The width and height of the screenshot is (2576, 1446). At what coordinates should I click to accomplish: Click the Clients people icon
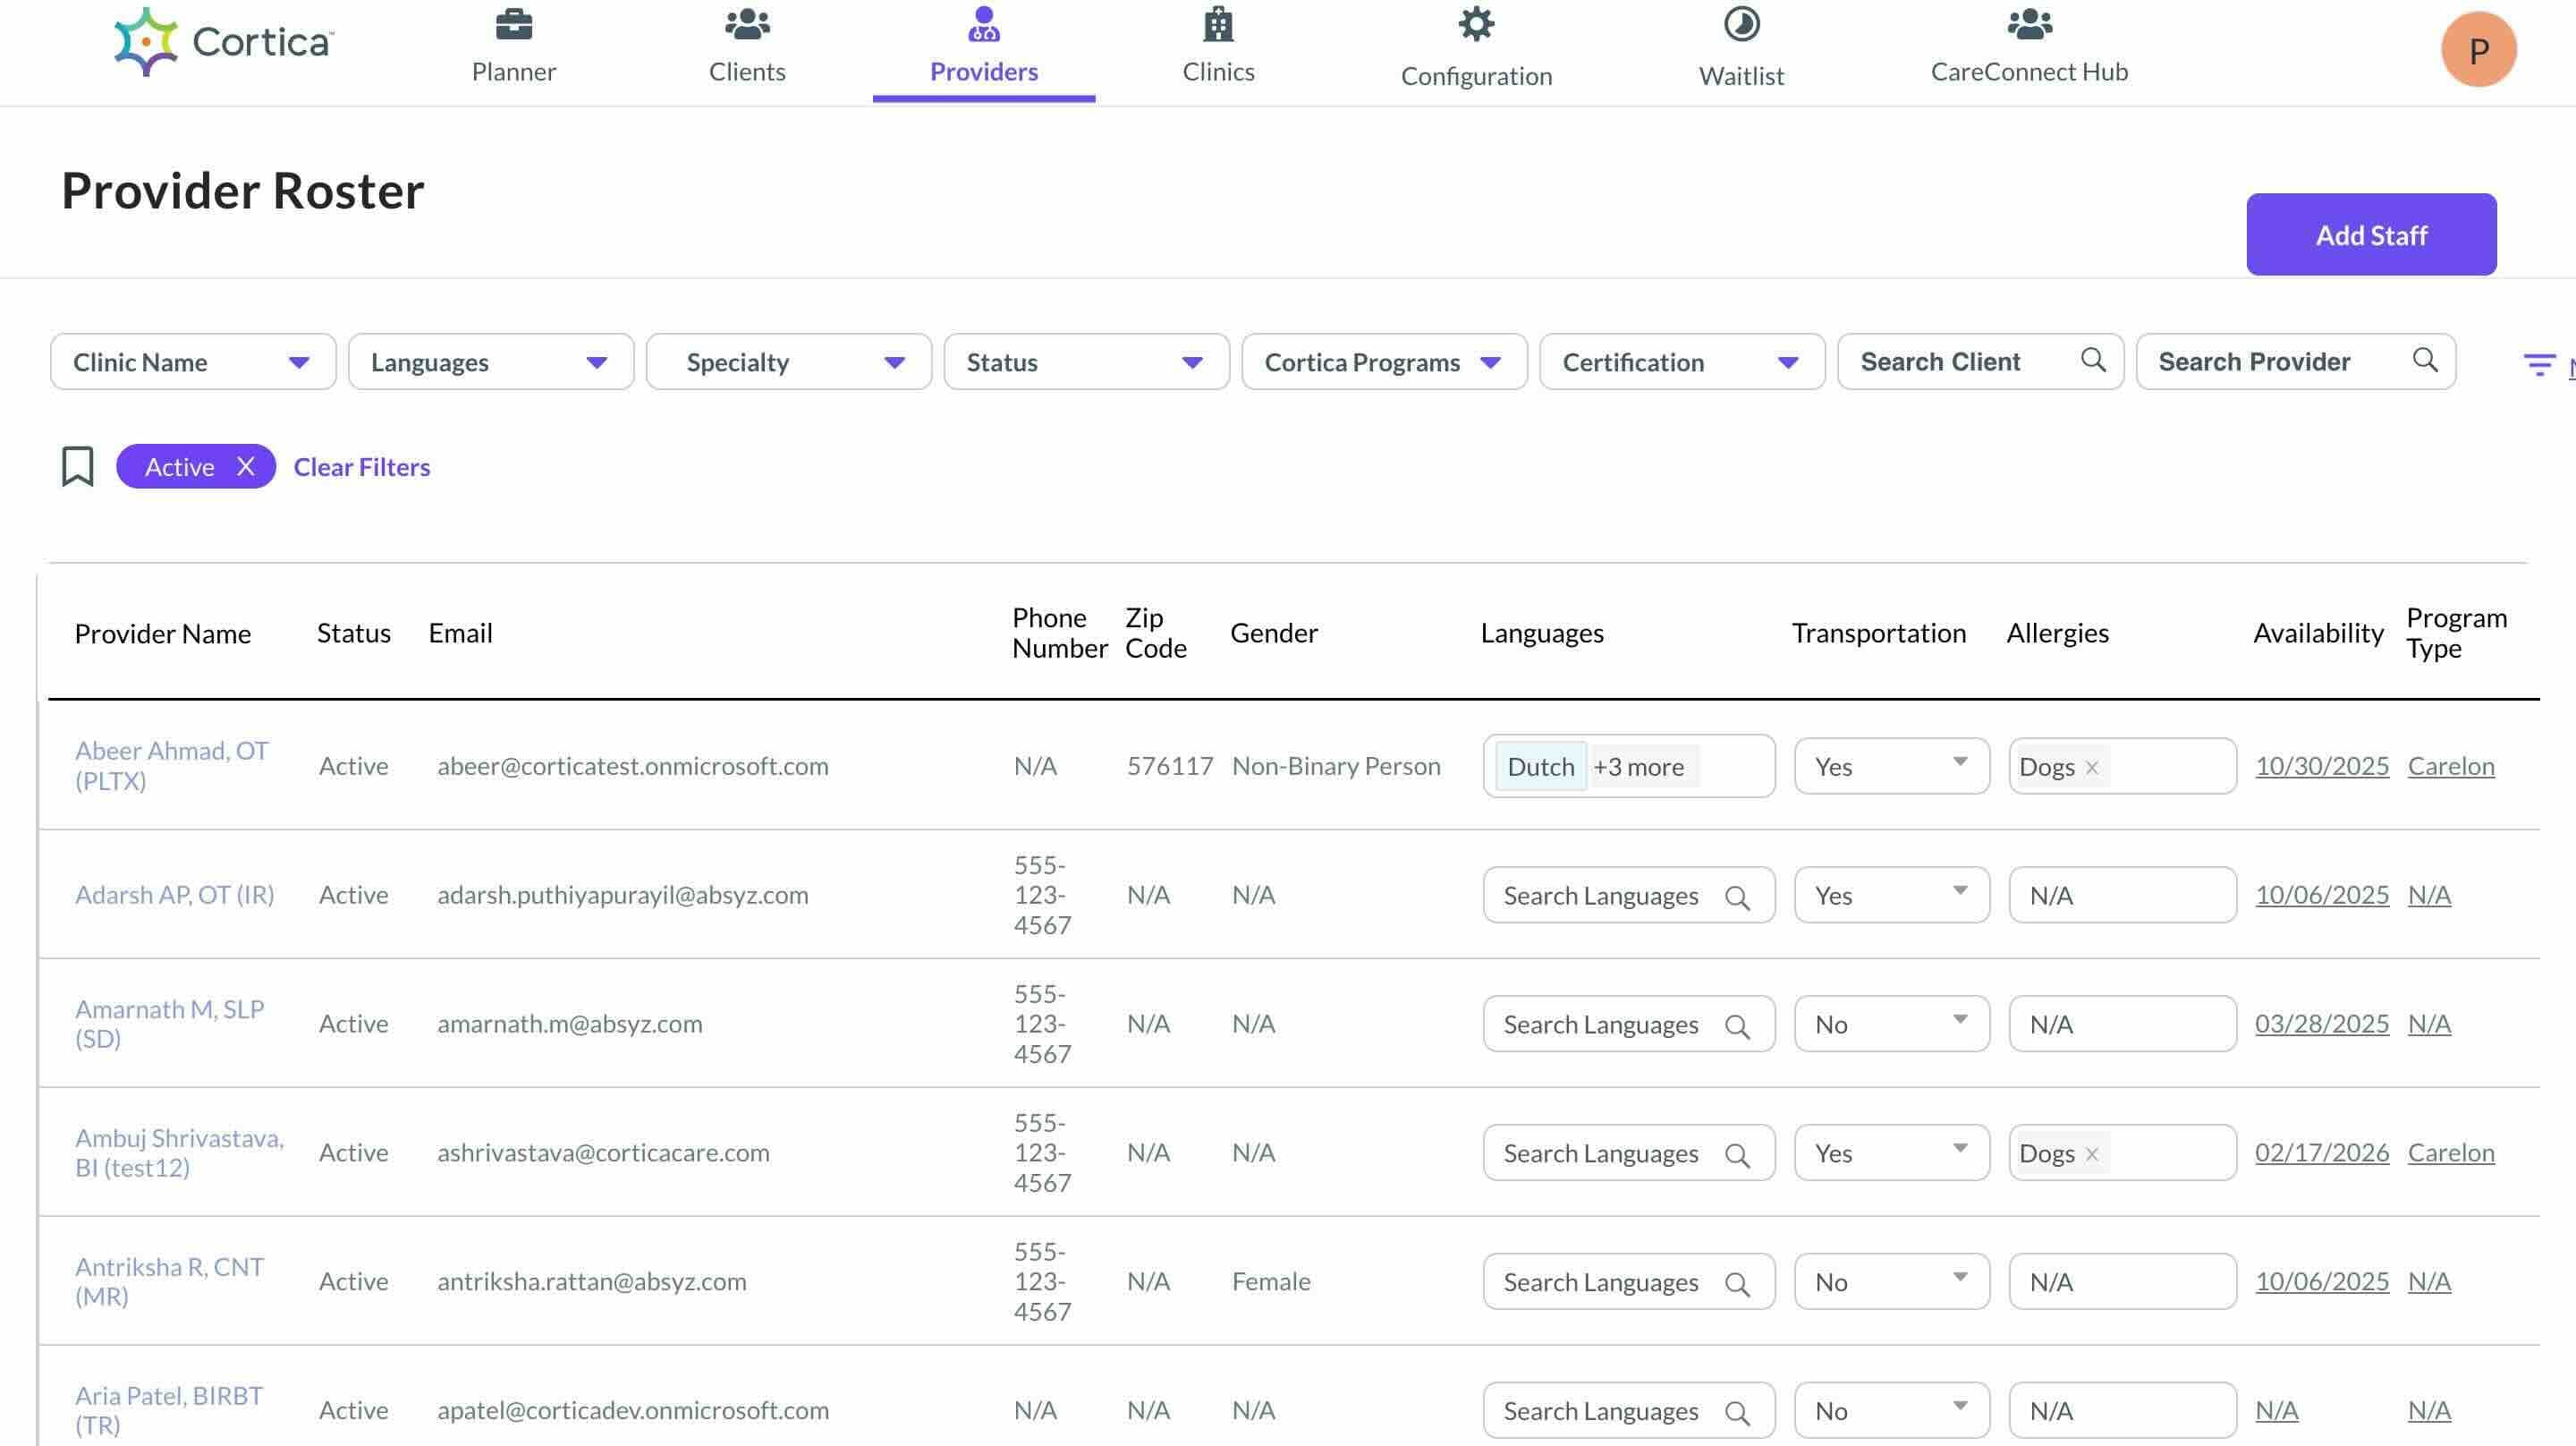[747, 24]
